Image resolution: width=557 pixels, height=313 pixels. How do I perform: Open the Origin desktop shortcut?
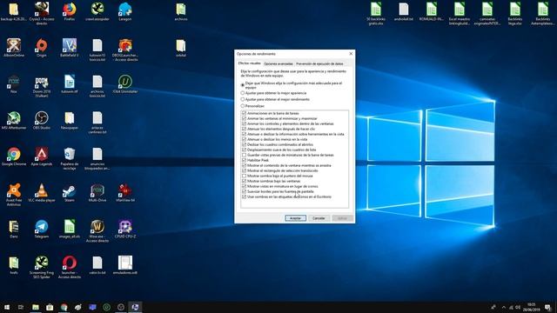(42, 48)
